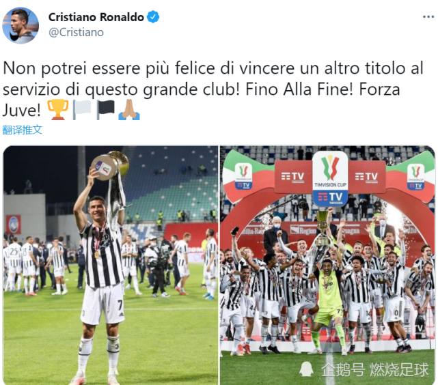
Task: Click the folded hands emoji
Action: 129,110
